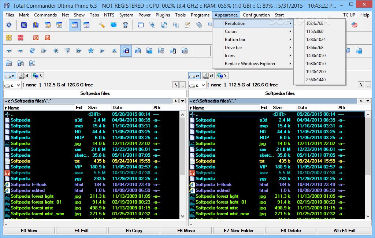Open right panel directory history dropdown arrow
This screenshot has width=375, height=238.
coord(368,101)
